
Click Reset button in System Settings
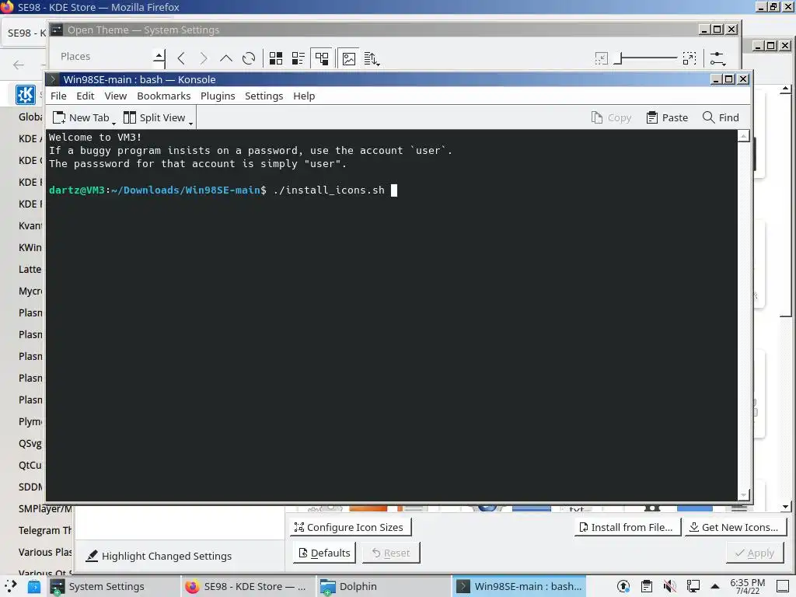point(391,553)
